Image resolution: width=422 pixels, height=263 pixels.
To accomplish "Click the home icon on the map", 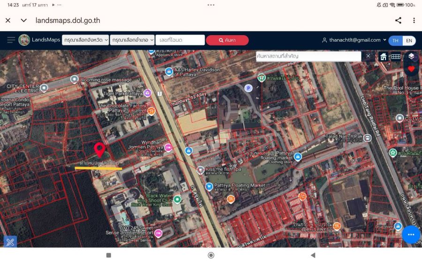I will coord(383,57).
